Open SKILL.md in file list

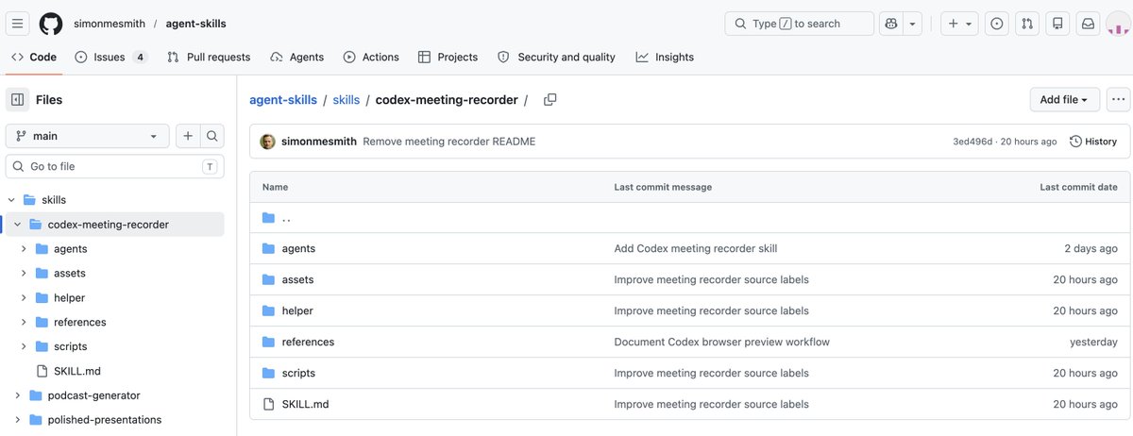point(305,405)
